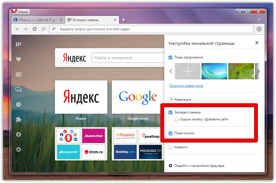Viewport: 276px width, 183px height.
Task: Go back to previous page
Action: (x=17, y=29)
